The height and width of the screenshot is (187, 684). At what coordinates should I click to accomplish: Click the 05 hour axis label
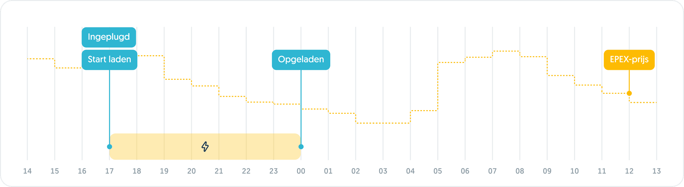click(438, 171)
